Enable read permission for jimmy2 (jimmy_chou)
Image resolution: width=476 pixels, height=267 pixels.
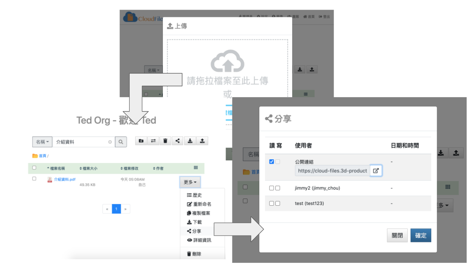click(x=272, y=188)
